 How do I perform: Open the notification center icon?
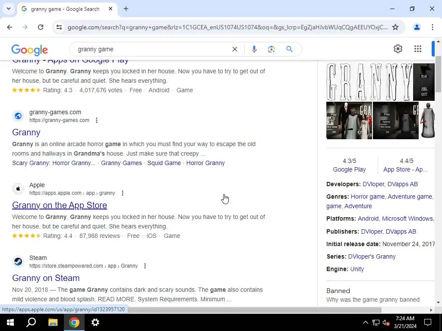428,322
